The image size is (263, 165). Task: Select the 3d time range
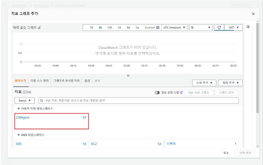click(128, 28)
